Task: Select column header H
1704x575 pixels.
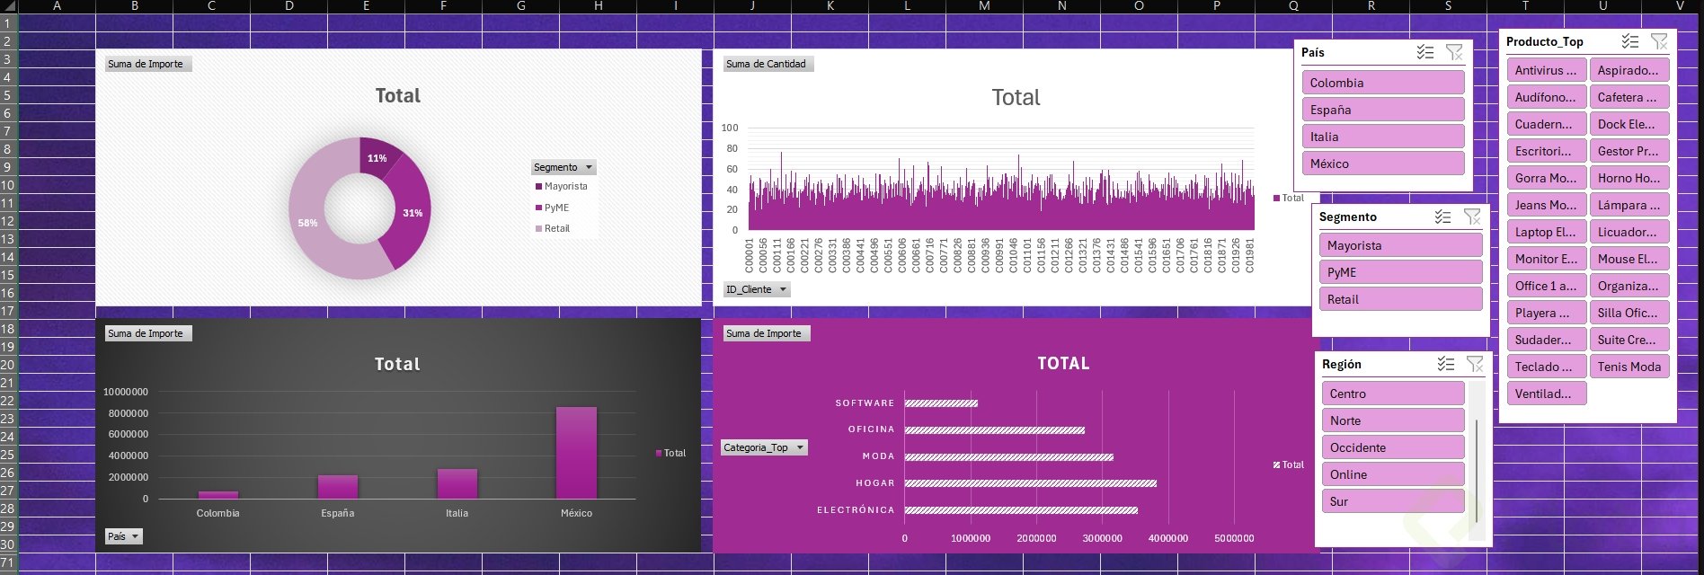Action: click(599, 6)
